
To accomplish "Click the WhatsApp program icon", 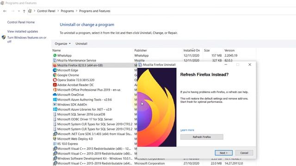I will (55, 55).
